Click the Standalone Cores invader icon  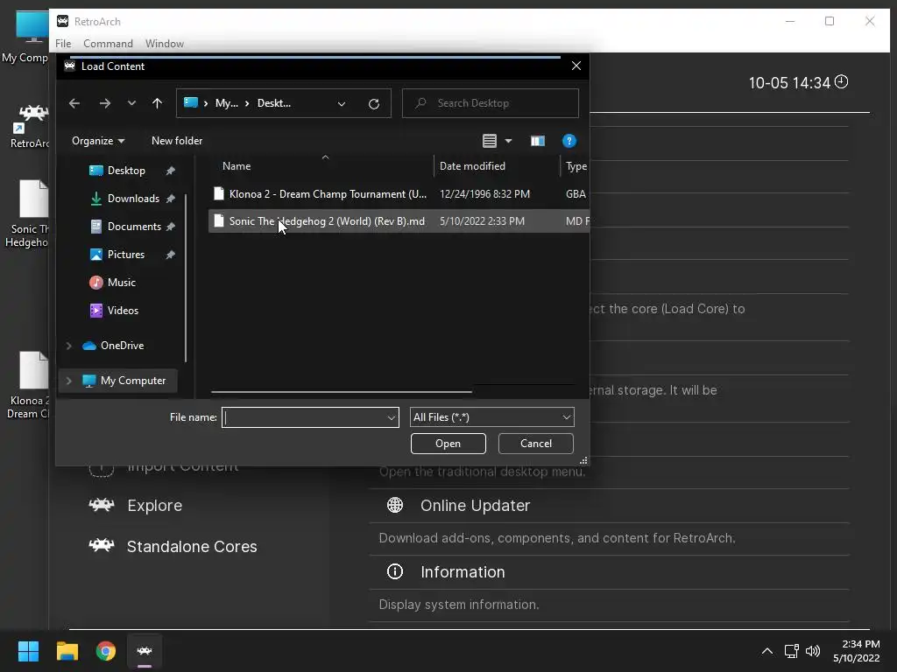click(x=102, y=545)
